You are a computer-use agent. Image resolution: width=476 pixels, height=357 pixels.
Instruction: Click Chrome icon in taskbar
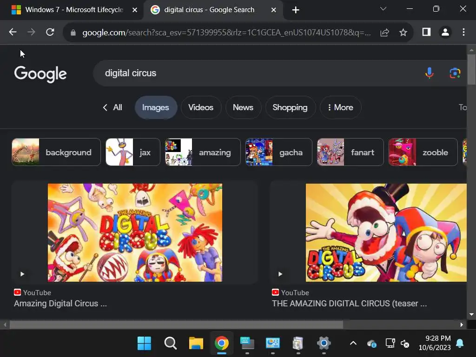(x=222, y=344)
